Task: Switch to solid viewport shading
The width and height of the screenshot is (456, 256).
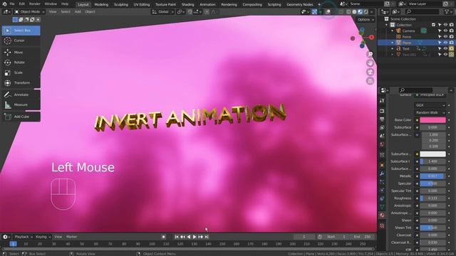Action: [x=354, y=12]
